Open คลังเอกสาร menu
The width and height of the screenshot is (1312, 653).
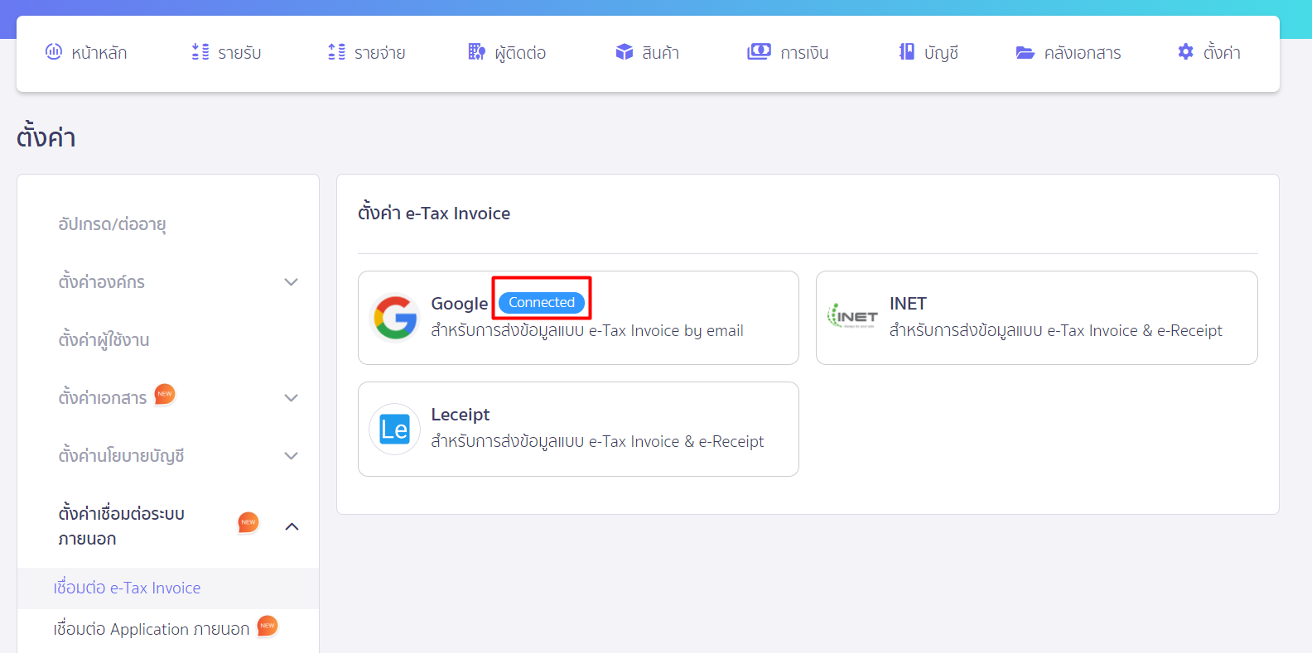(x=1082, y=53)
